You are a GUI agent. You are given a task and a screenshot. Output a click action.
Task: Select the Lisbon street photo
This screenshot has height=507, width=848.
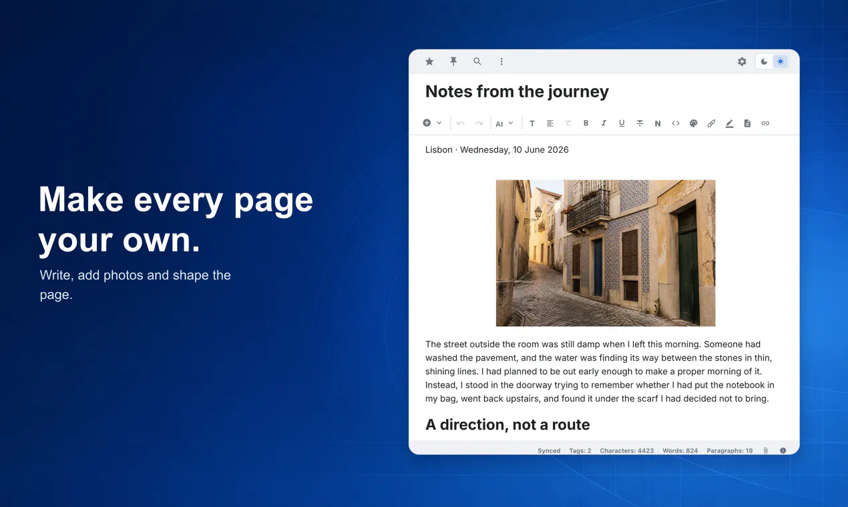pyautogui.click(x=606, y=253)
